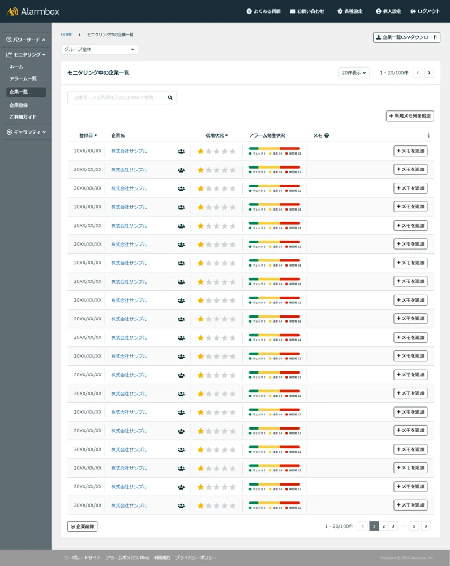This screenshot has width=450, height=566.
Task: Click HOME breadcrumb link
Action: [x=67, y=35]
